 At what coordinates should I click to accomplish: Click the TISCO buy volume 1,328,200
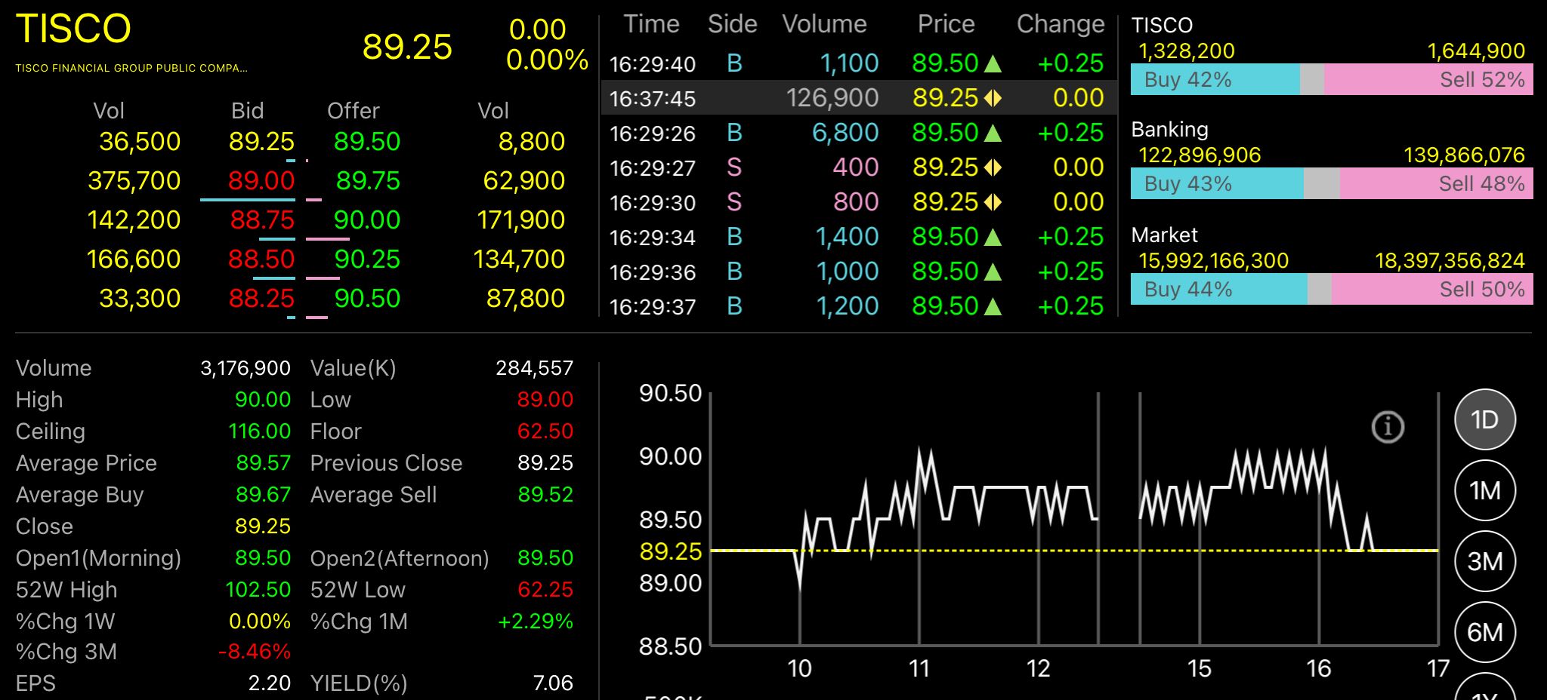coord(1186,51)
